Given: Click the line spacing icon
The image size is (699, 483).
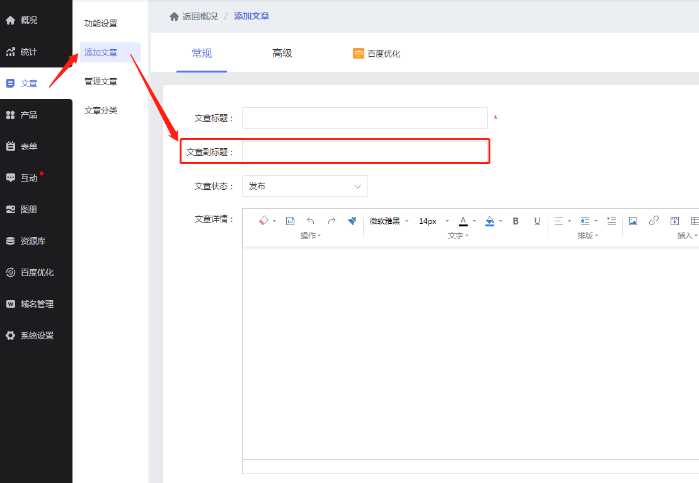Looking at the screenshot, I should click(x=585, y=221).
